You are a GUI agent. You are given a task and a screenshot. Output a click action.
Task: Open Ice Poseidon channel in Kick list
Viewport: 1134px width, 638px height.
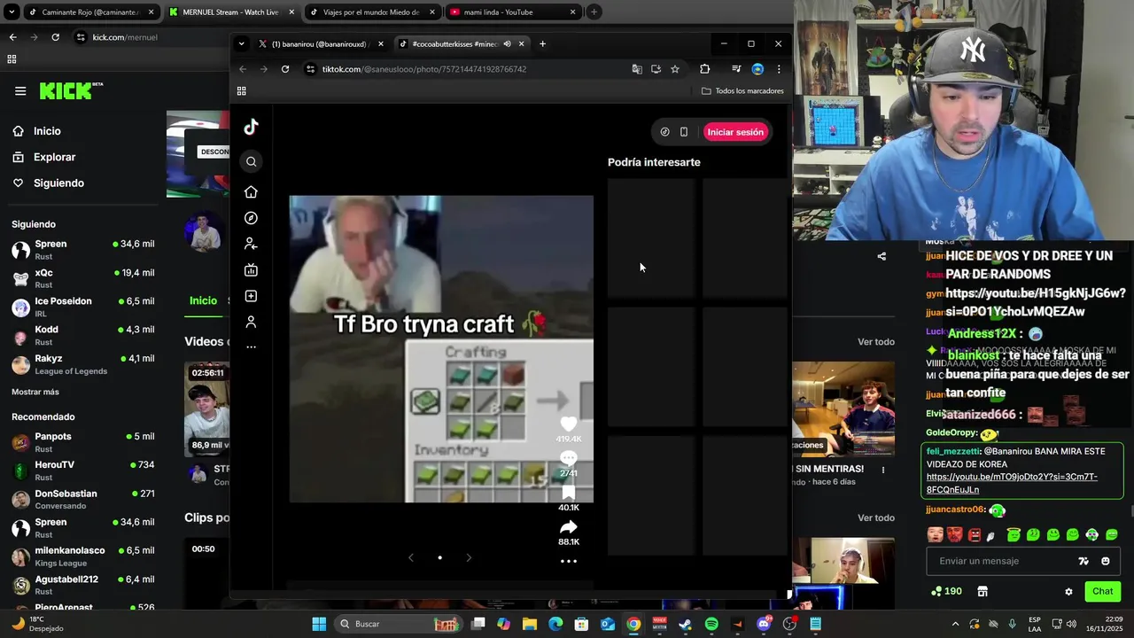pos(83,307)
